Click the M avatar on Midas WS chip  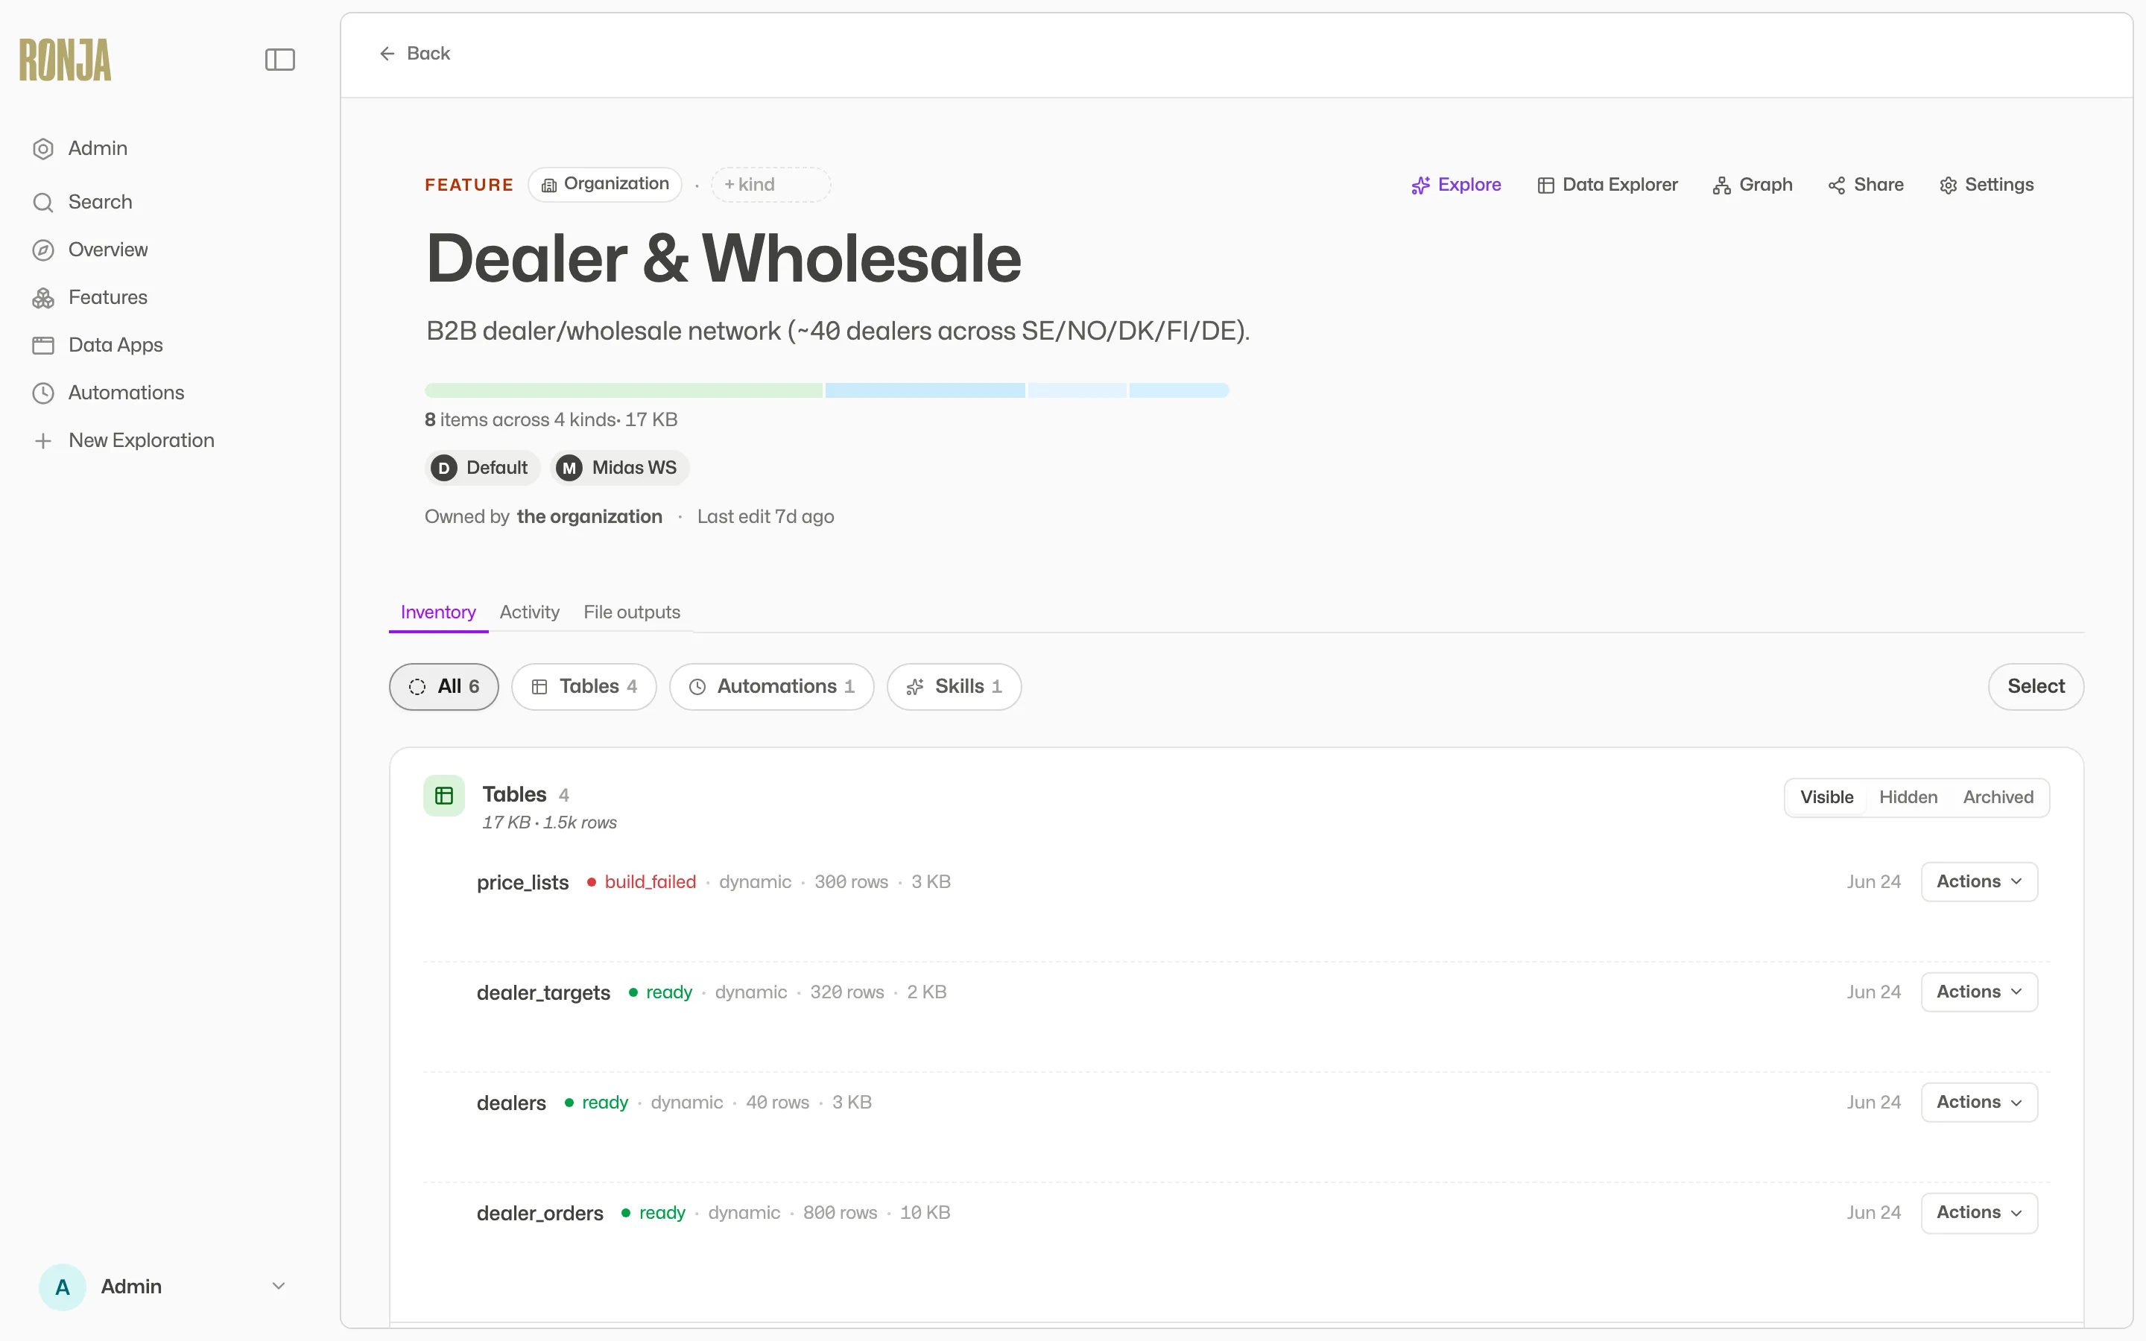(569, 469)
